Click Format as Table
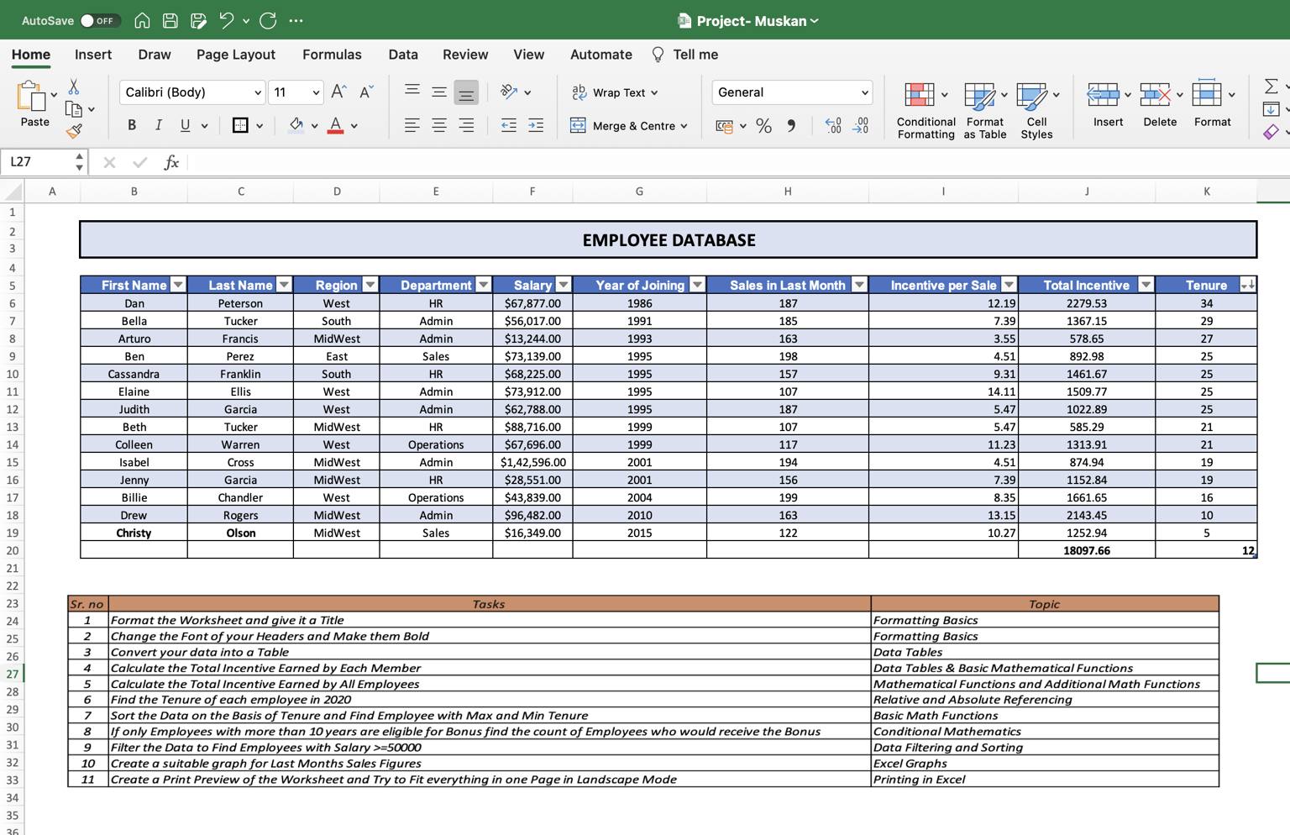 click(x=985, y=110)
